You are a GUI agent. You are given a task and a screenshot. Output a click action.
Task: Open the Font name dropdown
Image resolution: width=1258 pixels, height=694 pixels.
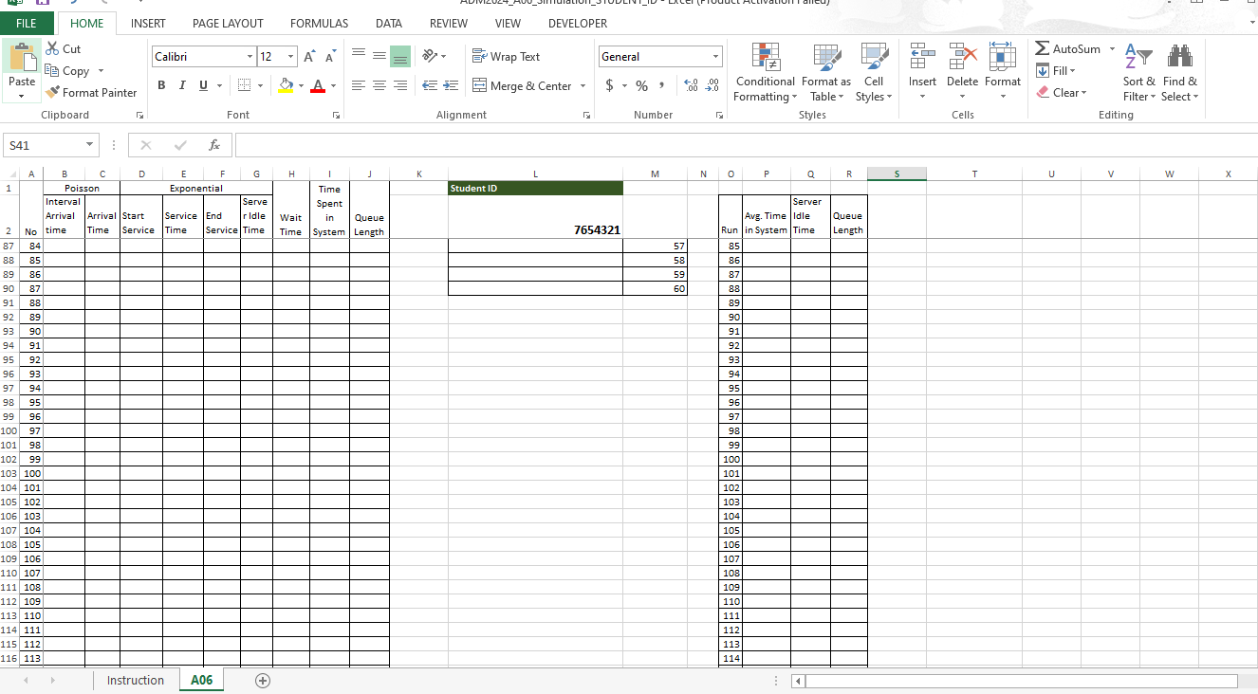[x=249, y=56]
